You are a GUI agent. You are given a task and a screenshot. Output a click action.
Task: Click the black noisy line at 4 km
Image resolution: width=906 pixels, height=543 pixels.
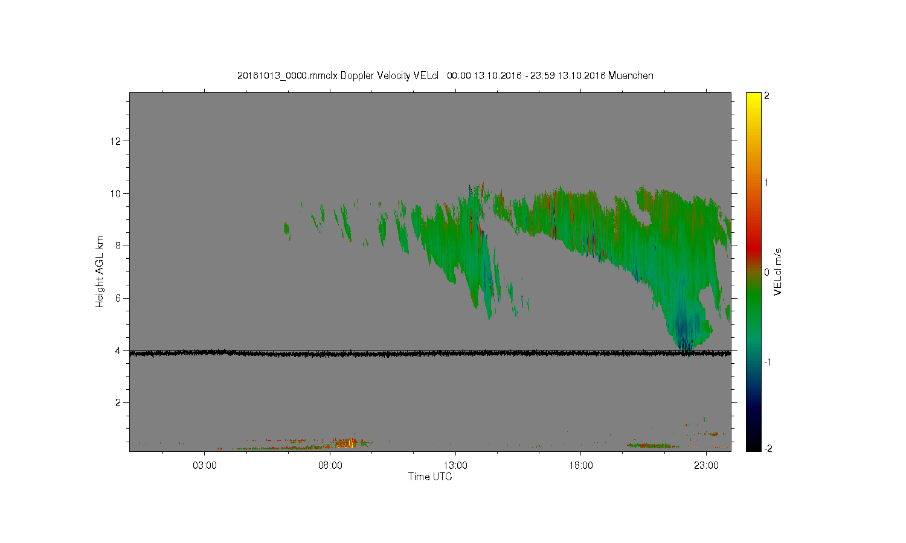point(430,353)
